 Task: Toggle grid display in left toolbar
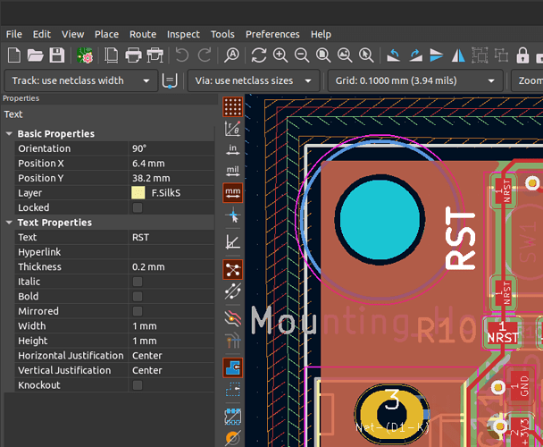[x=233, y=107]
